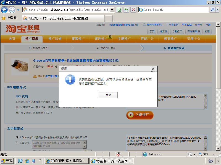Click the boots product thumbnail
The height and width of the screenshot is (165, 221).
click(x=20, y=67)
